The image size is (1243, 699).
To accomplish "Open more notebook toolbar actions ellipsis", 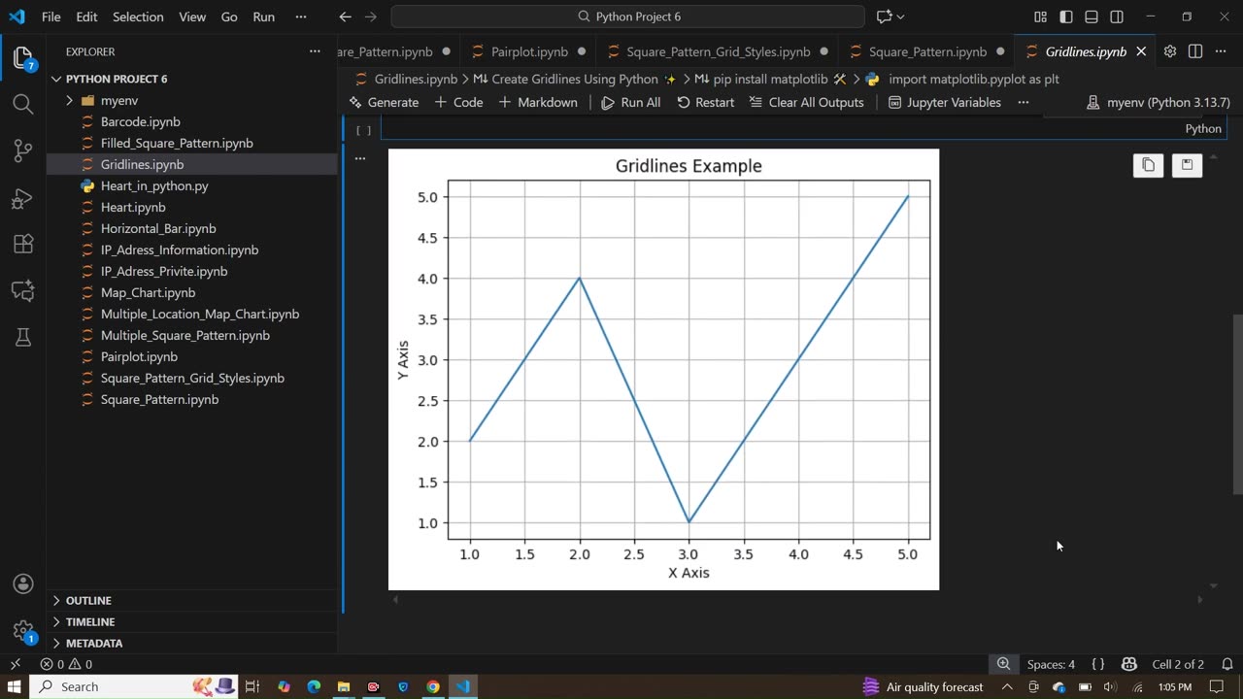I will [1024, 102].
